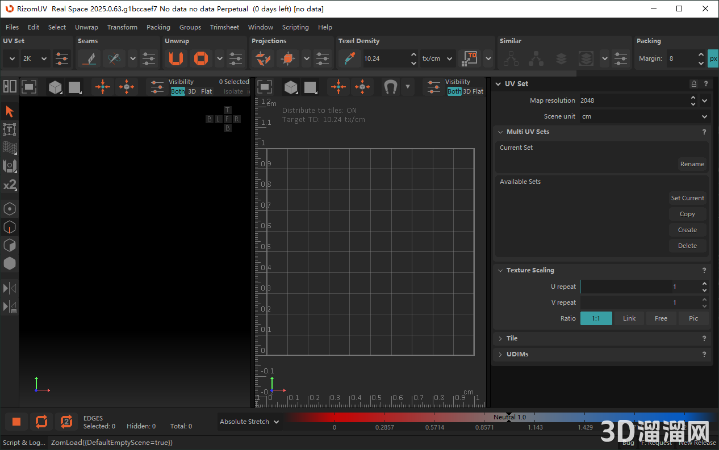Click the Neutral 1.0 stretch color bar
The width and height of the screenshot is (719, 450).
click(x=509, y=417)
